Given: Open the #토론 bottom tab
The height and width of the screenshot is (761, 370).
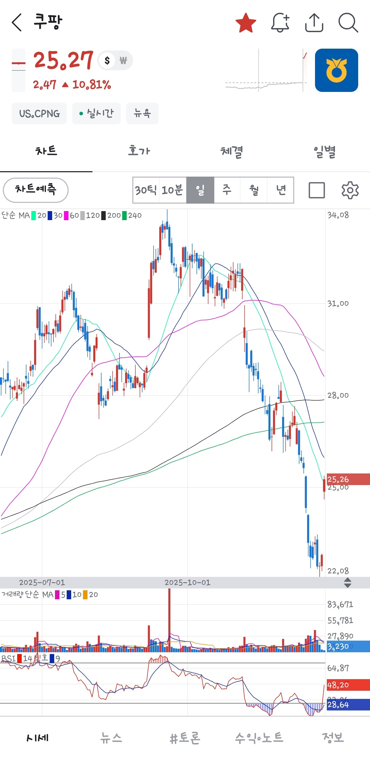Looking at the screenshot, I should (x=185, y=738).
